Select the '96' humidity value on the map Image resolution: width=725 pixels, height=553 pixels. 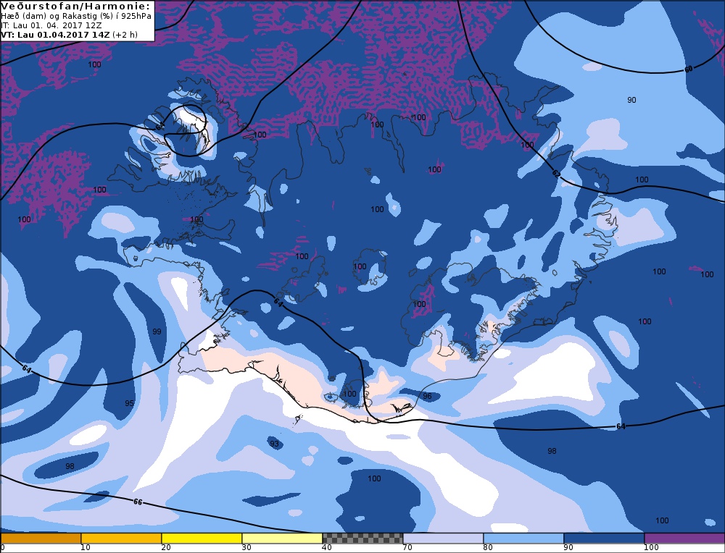click(427, 396)
